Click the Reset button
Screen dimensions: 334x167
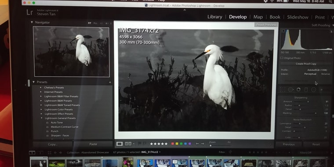point(316,144)
